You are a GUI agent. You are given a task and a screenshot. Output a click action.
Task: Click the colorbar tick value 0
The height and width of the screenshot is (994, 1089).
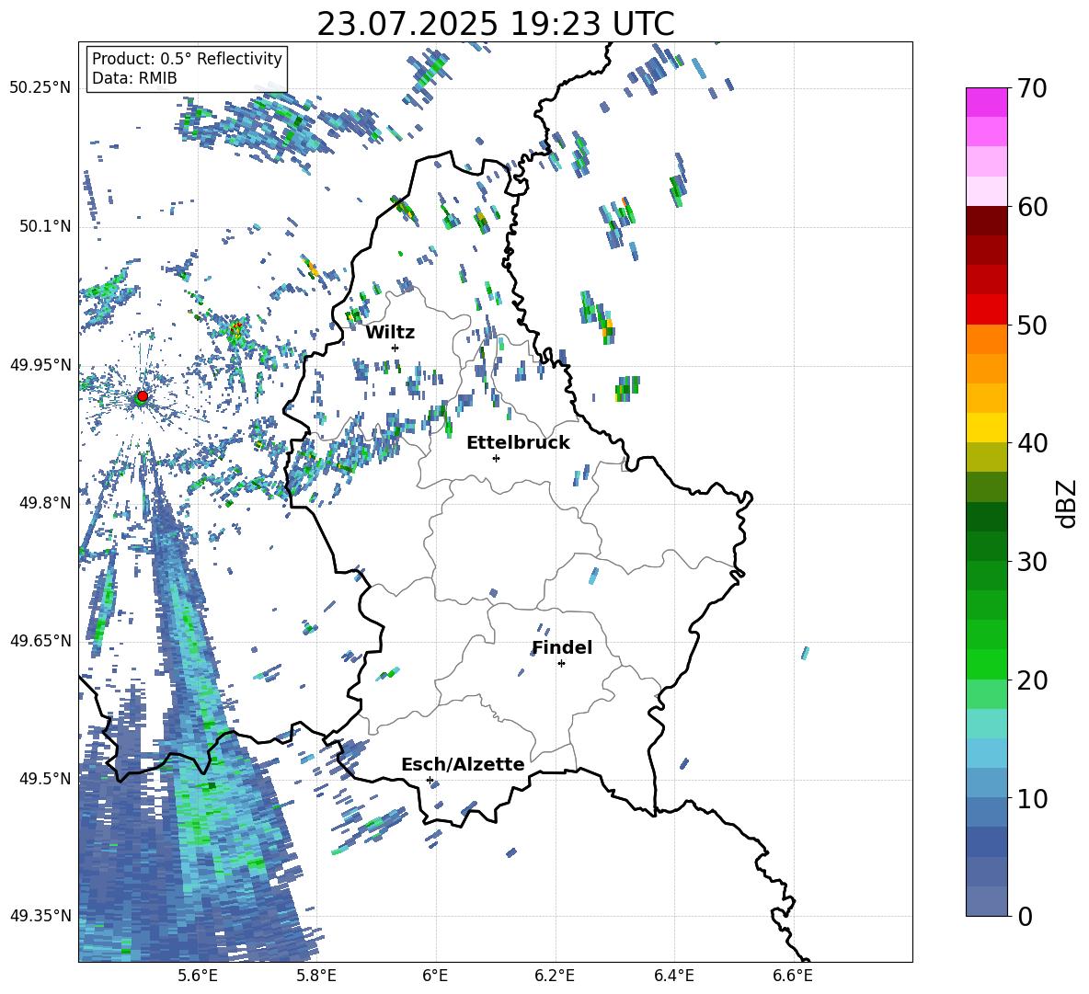coord(1025,916)
